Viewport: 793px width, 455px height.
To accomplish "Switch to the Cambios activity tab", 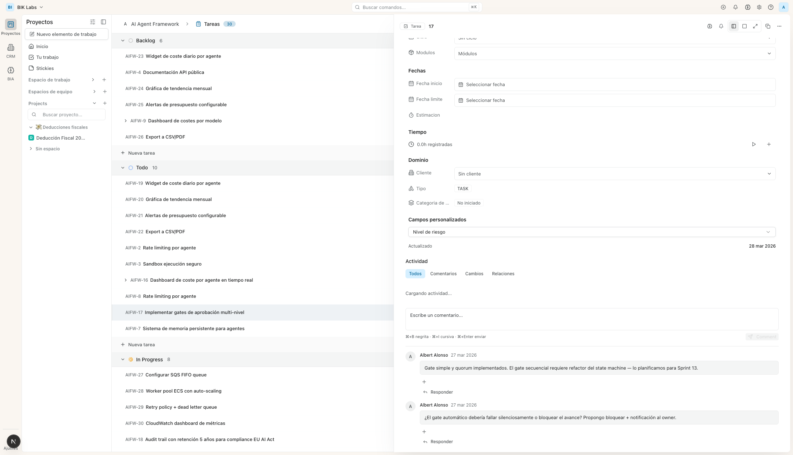I will pyautogui.click(x=474, y=273).
